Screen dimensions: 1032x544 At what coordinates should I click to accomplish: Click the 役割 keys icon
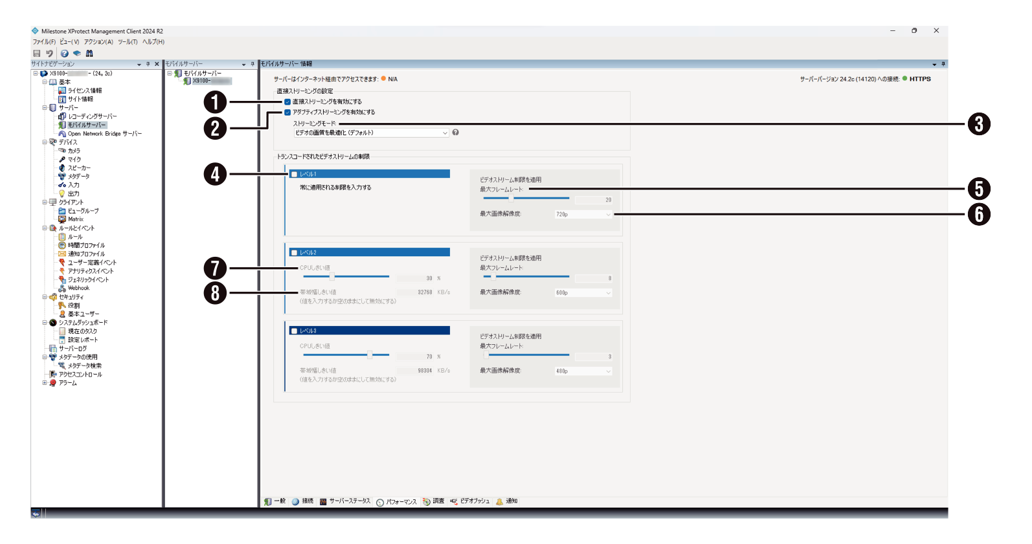[62, 305]
